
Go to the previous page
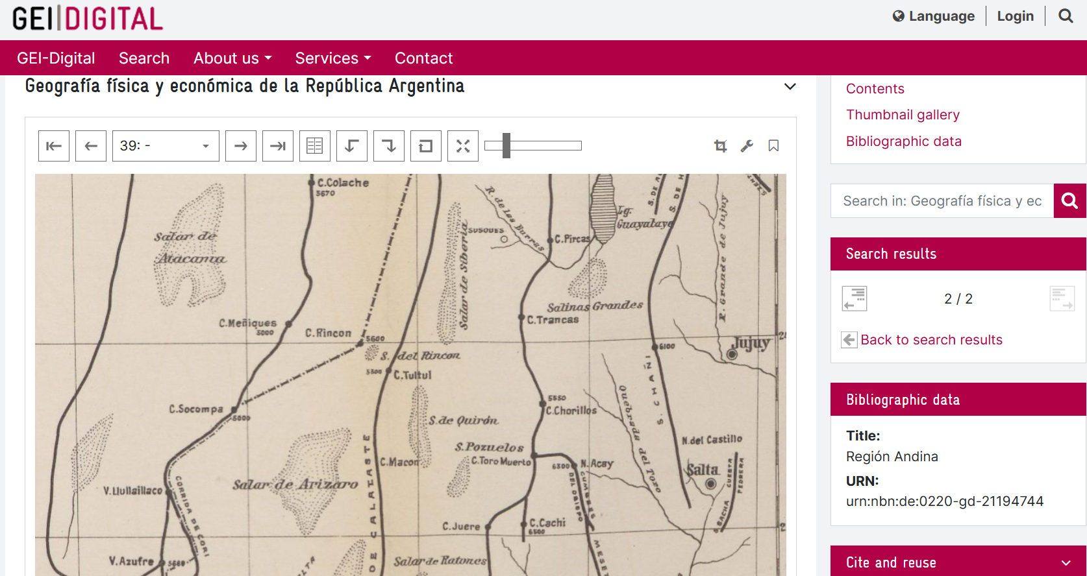click(91, 146)
